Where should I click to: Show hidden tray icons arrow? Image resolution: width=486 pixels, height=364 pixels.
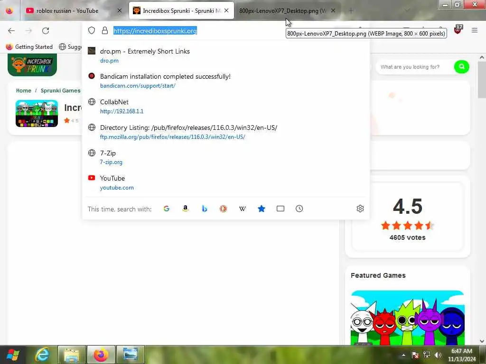403,355
